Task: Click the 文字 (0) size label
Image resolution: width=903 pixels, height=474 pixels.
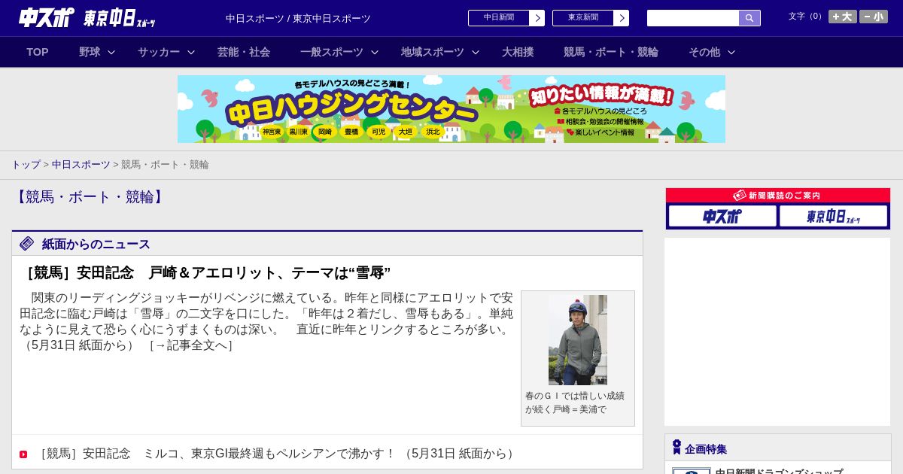Action: [x=807, y=17]
